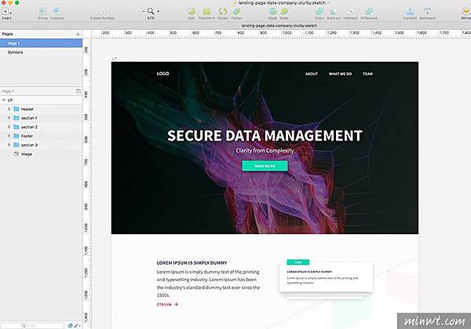Select the LP artboard layer name

click(10, 100)
